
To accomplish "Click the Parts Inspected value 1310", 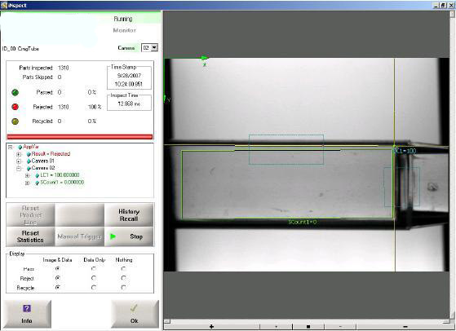I will (63, 68).
